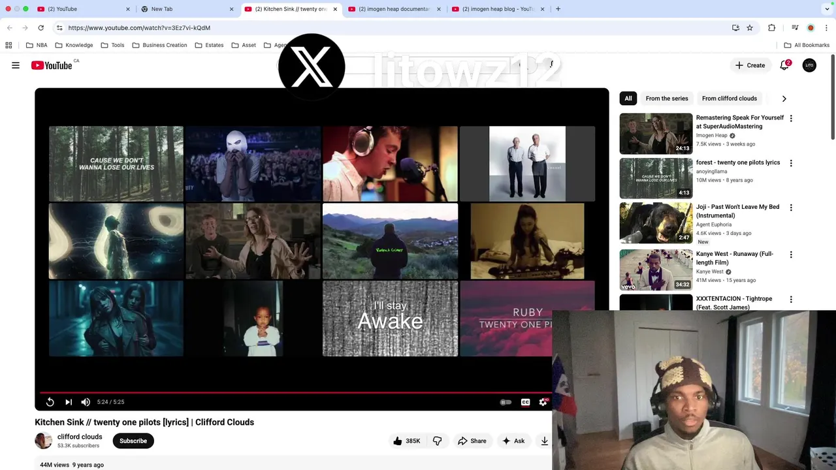This screenshot has width=836, height=470.
Task: Open the Estates bookmarks folder
Action: click(209, 45)
